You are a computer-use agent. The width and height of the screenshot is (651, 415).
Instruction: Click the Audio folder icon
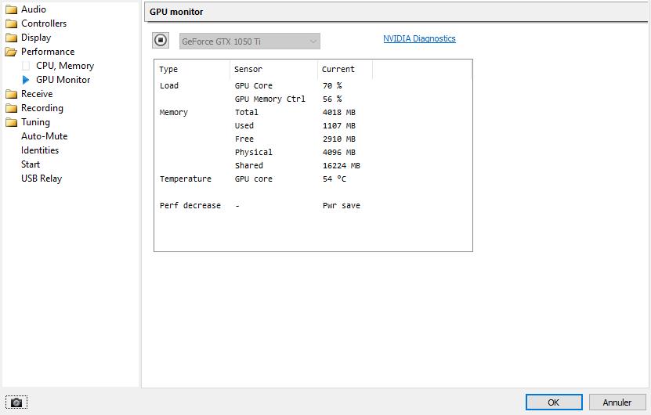pyautogui.click(x=11, y=9)
